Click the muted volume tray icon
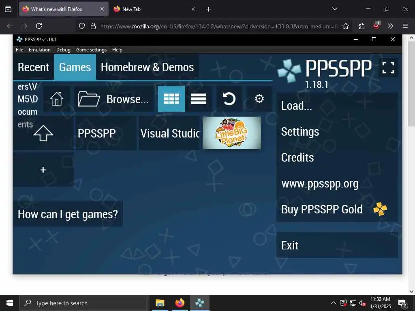The height and width of the screenshot is (311, 415). click(x=363, y=303)
